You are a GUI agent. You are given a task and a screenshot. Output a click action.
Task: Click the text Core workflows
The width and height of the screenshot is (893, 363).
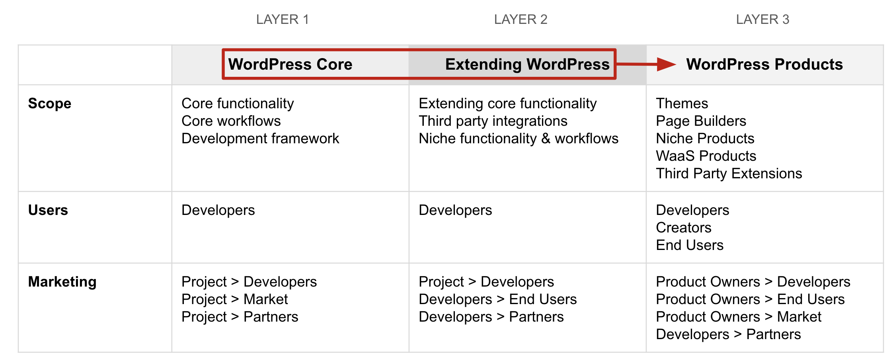click(x=231, y=121)
